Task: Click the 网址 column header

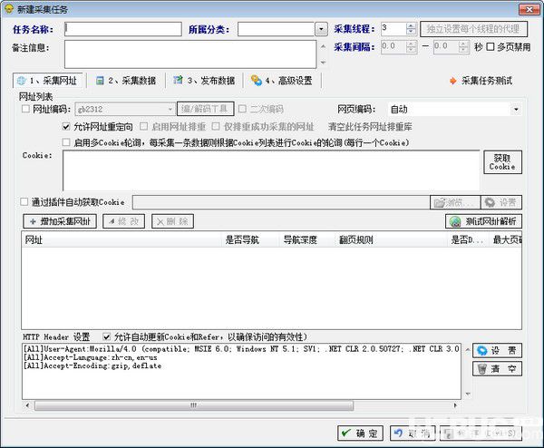Action: (121, 239)
